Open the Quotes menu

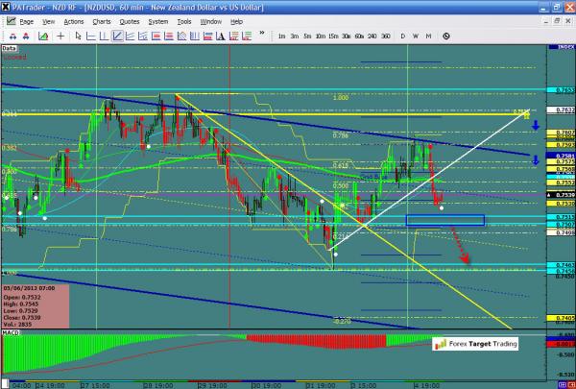(130, 22)
